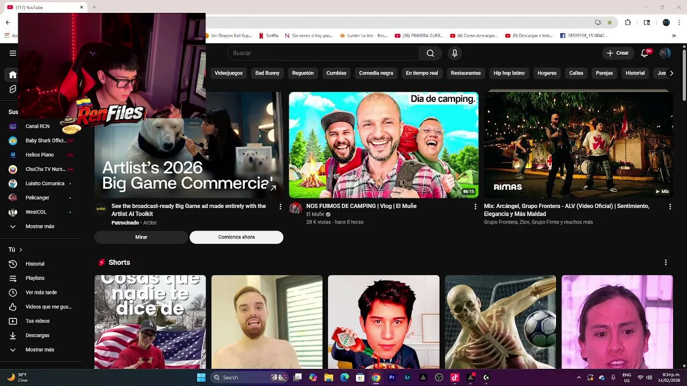
Task: Select the Hip hop latino filter chip
Action: pyautogui.click(x=509, y=73)
